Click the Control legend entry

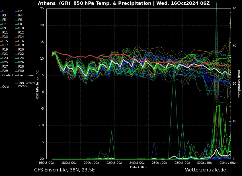pos(8,75)
